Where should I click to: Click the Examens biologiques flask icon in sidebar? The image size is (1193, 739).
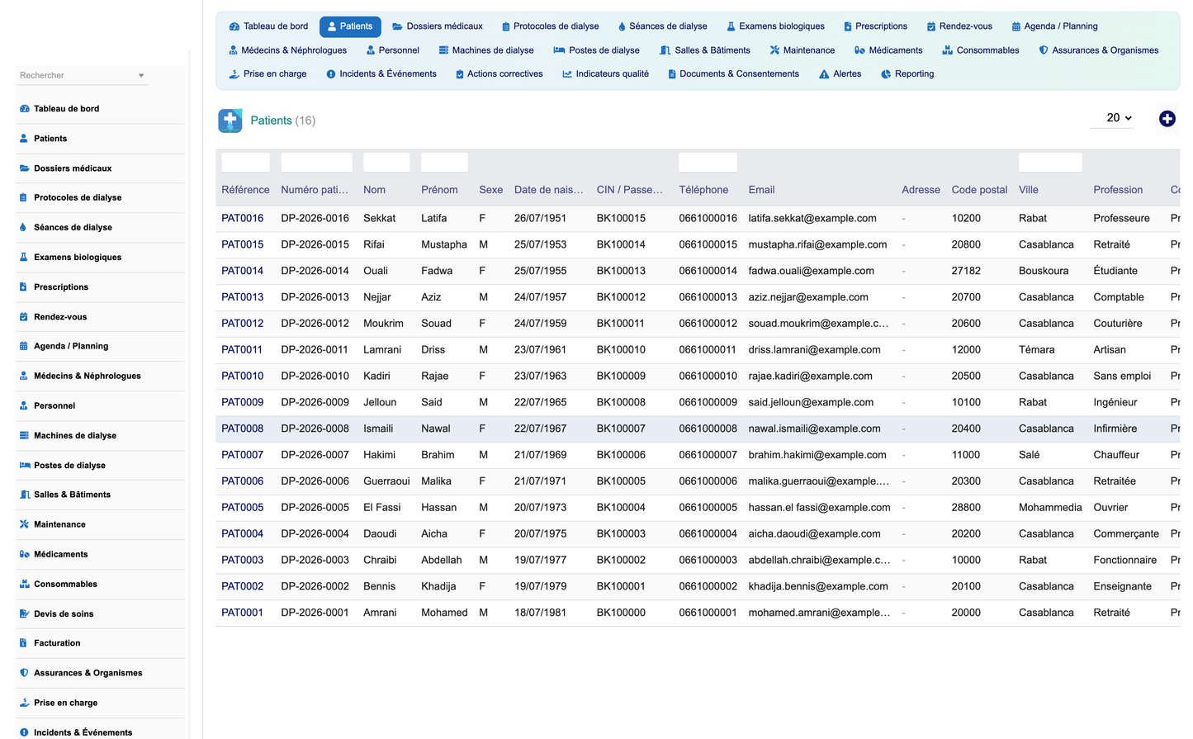(24, 257)
